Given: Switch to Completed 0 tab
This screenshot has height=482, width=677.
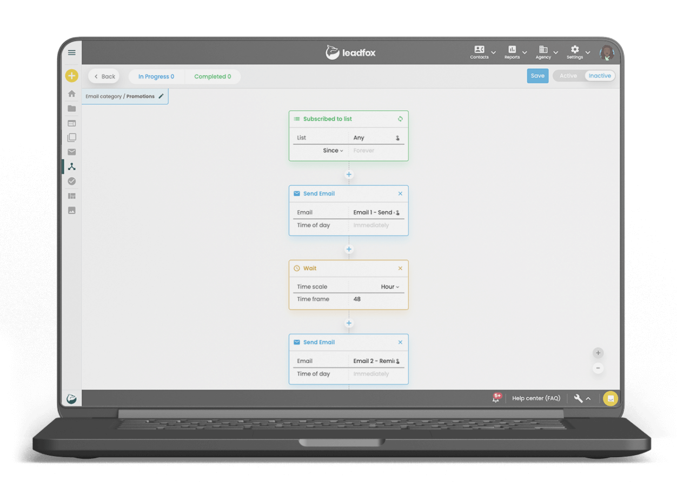Looking at the screenshot, I should click(213, 77).
